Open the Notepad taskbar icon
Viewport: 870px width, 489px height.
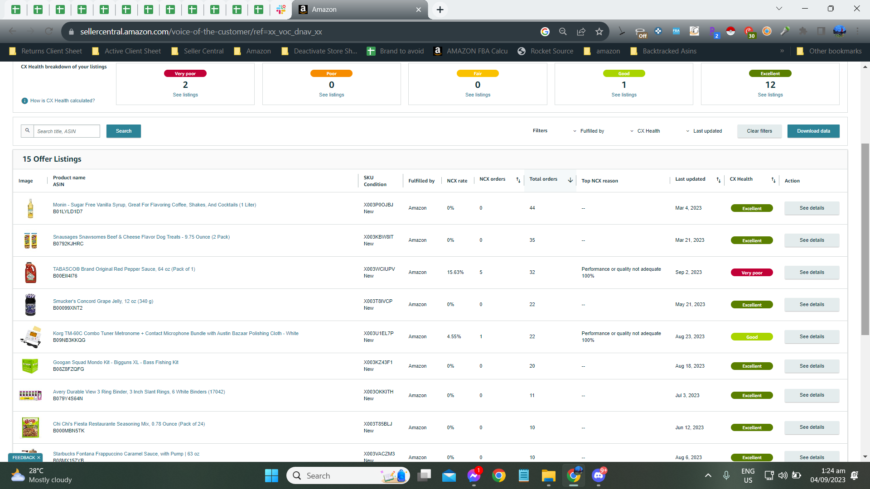(x=524, y=476)
